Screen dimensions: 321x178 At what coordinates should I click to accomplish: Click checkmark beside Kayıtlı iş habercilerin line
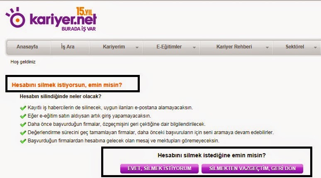point(23,108)
